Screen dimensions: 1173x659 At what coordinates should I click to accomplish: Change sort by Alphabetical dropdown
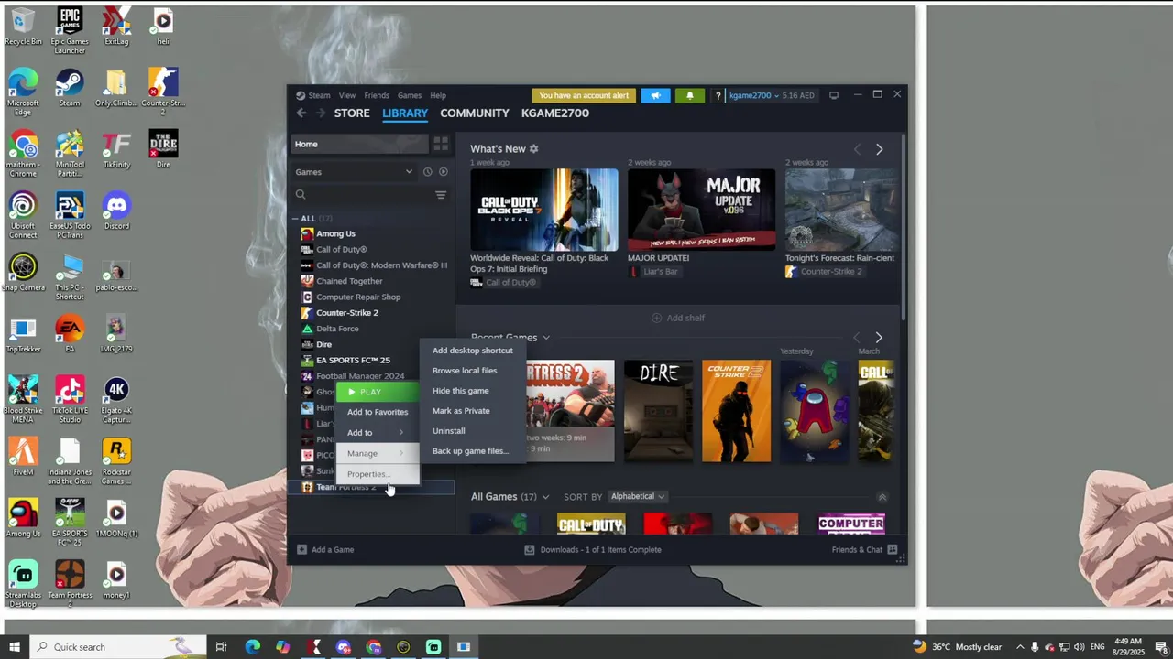click(x=638, y=497)
